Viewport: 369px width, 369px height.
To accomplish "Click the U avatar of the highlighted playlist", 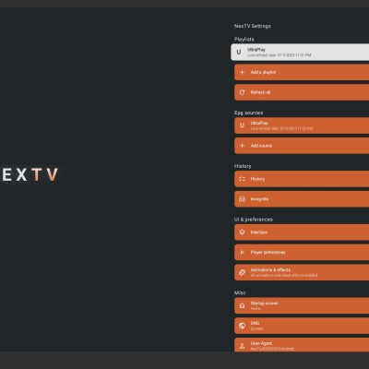I will 239,52.
